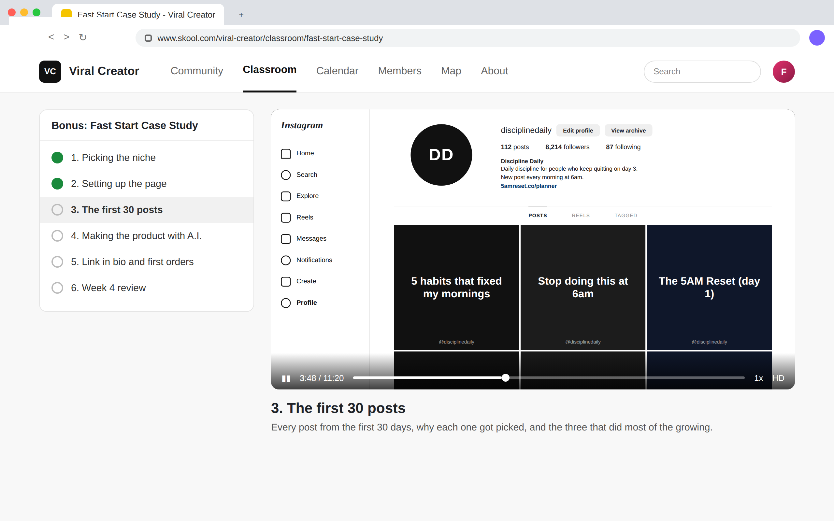
Task: Seek along the video progress bar track
Action: click(549, 378)
